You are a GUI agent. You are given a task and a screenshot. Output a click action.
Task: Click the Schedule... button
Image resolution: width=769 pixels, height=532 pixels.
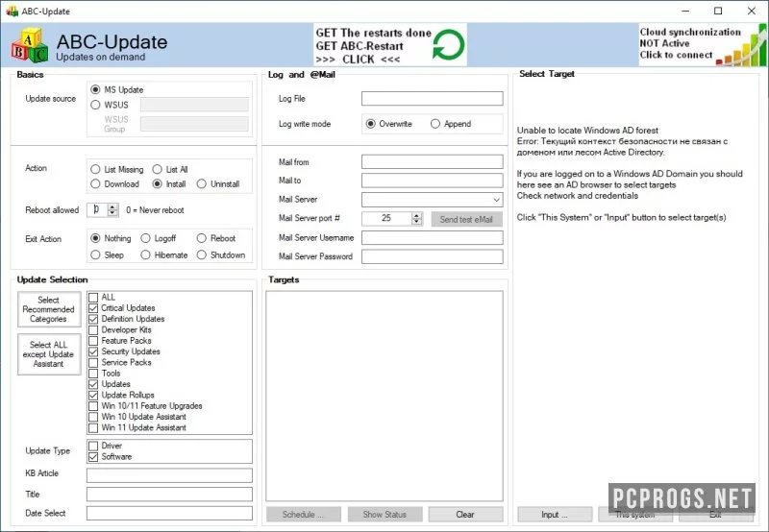pyautogui.click(x=304, y=515)
